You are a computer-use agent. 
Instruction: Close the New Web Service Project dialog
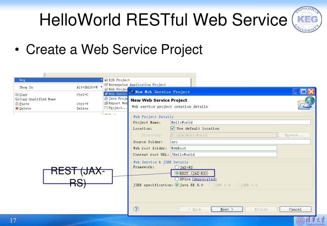(x=311, y=92)
